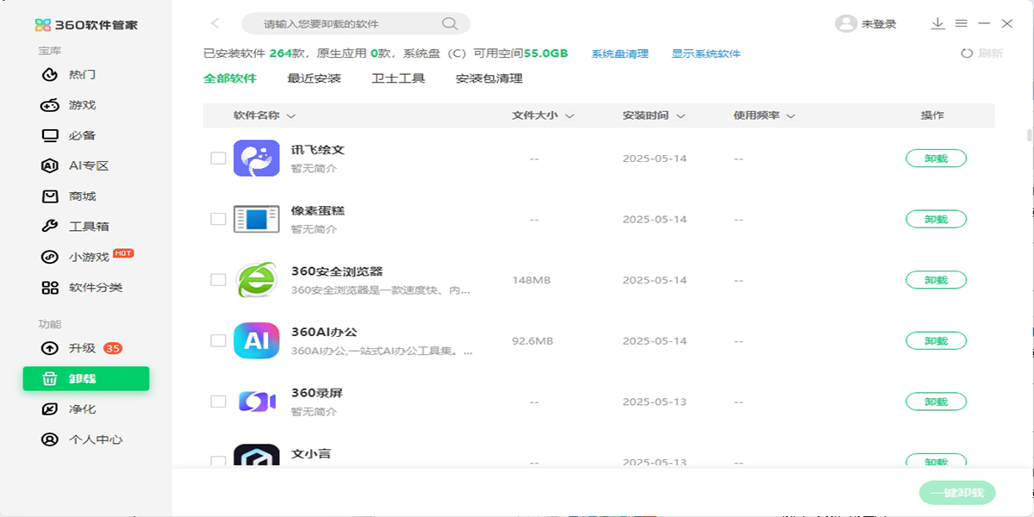Select the 游戏 gamepad icon in sidebar
1034x517 pixels.
(50, 105)
